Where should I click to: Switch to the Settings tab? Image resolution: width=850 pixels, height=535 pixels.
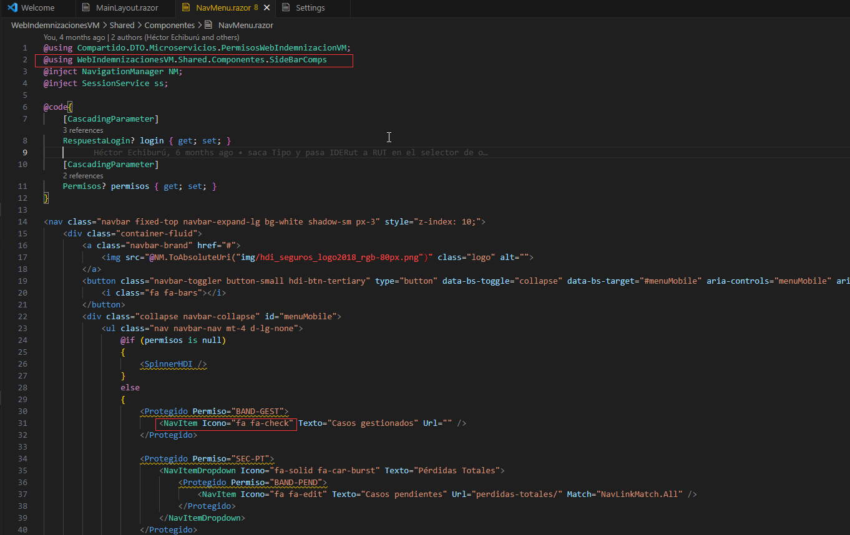[310, 8]
